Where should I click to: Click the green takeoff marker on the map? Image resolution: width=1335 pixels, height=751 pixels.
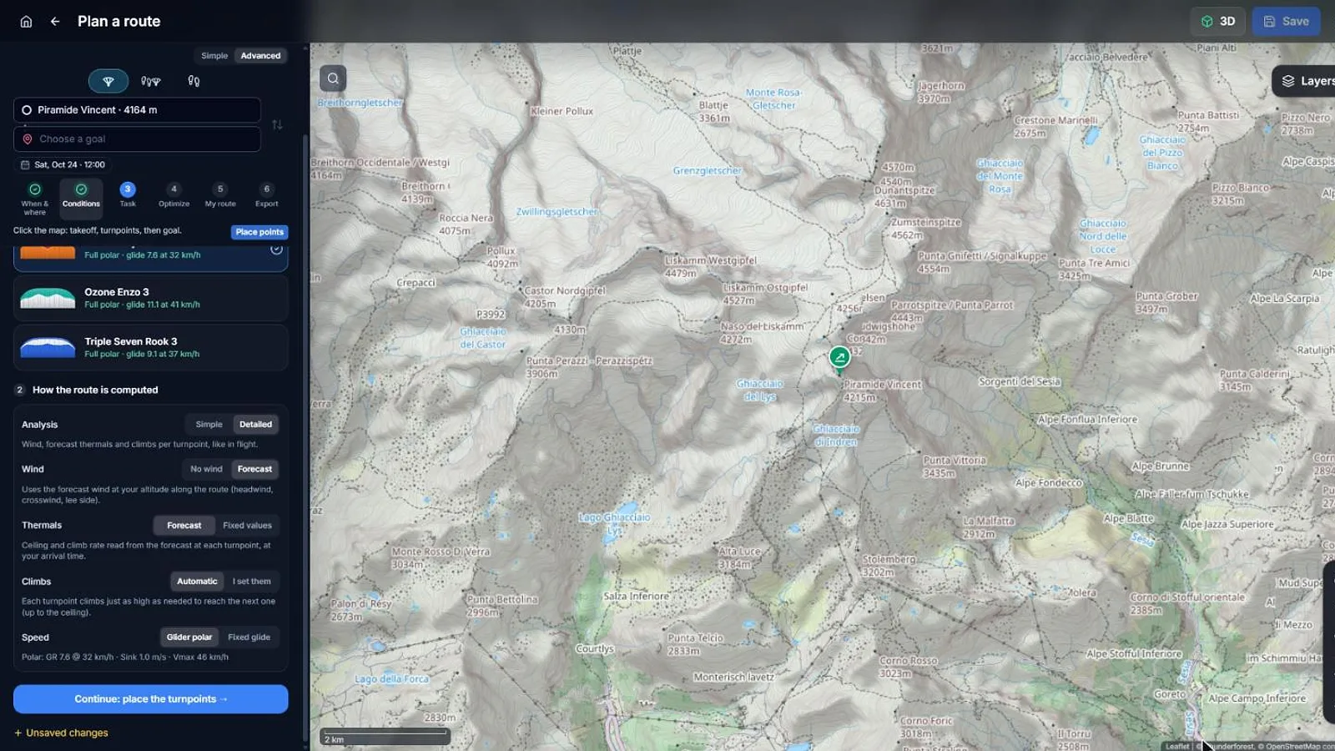[x=839, y=357]
